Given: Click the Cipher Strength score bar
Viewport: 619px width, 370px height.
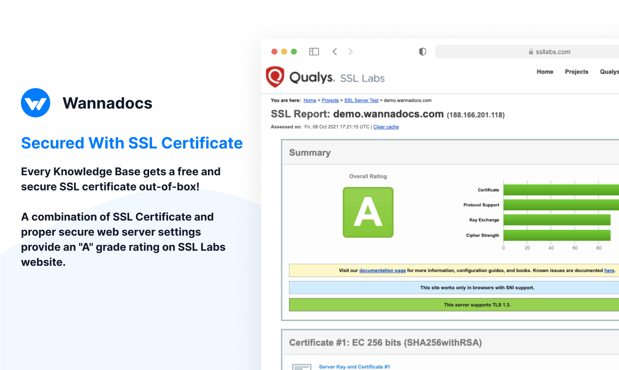Looking at the screenshot, I should [x=557, y=235].
